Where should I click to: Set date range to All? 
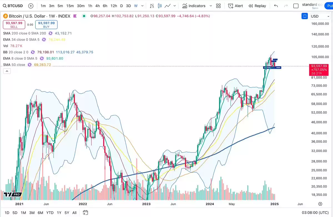[74, 213]
